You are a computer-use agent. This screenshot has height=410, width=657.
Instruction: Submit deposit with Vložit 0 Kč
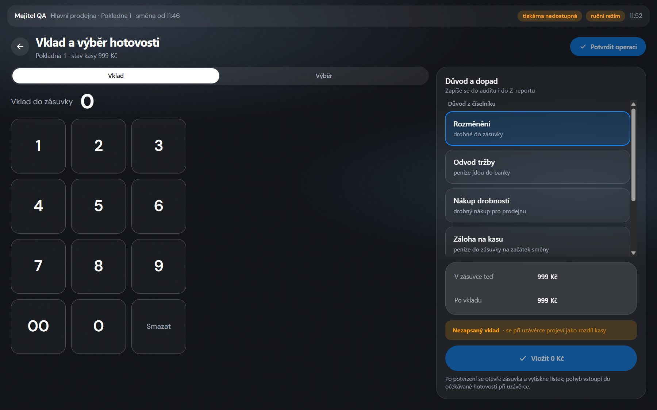[541, 358]
